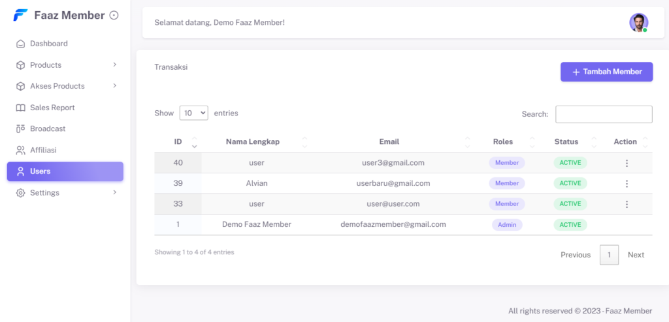Sort table by ID column header
Image resolution: width=669 pixels, height=322 pixels.
pos(178,142)
